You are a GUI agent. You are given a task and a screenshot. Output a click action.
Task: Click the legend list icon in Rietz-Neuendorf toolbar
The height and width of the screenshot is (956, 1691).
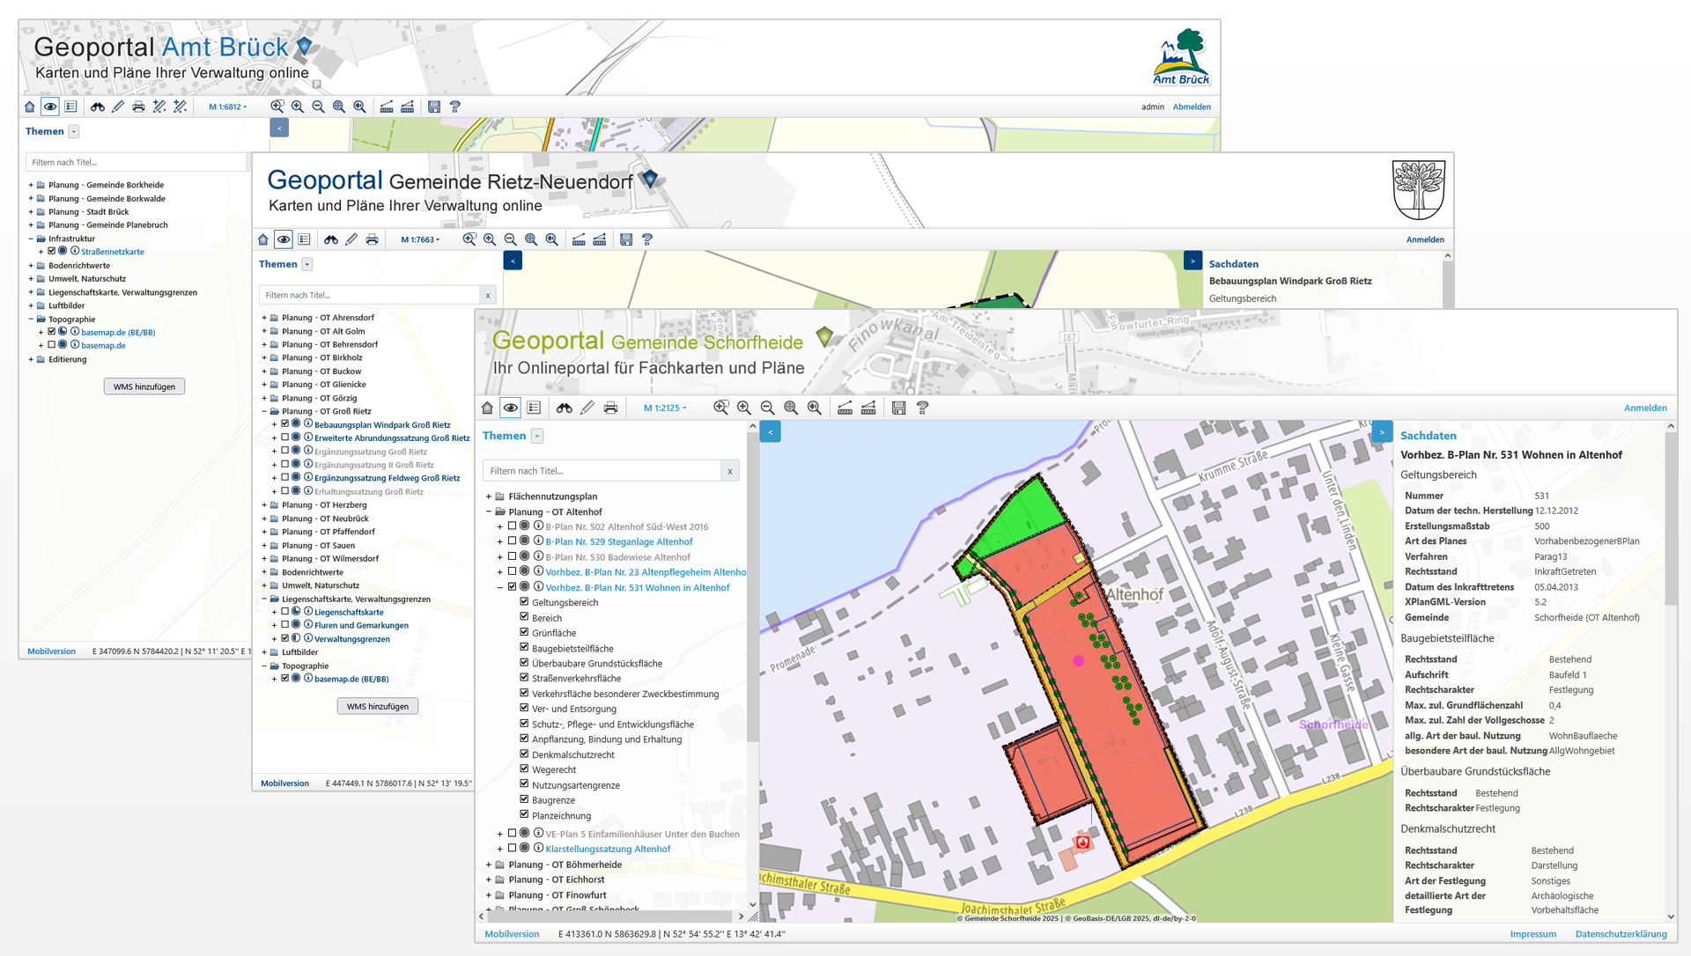point(304,239)
